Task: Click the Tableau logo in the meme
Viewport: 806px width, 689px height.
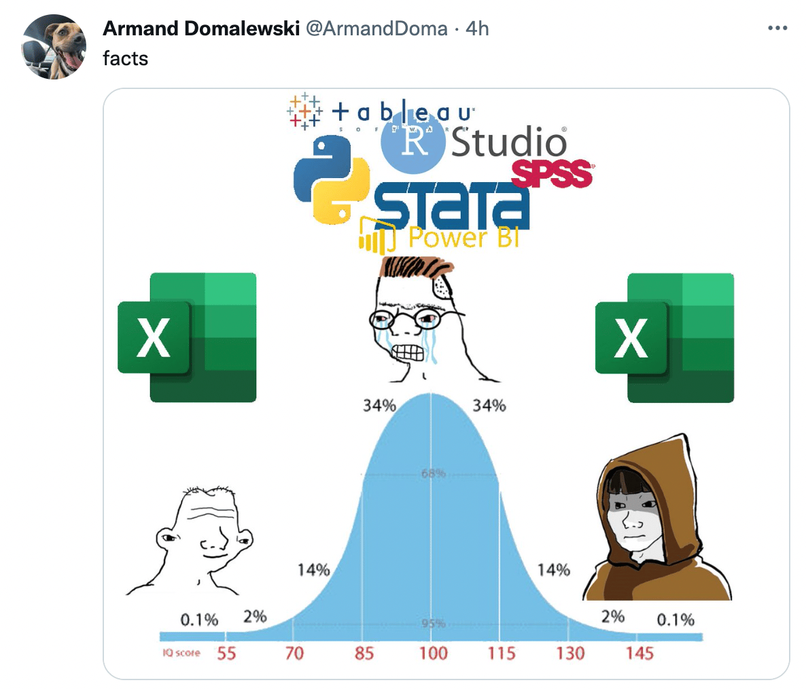Action: [x=381, y=111]
